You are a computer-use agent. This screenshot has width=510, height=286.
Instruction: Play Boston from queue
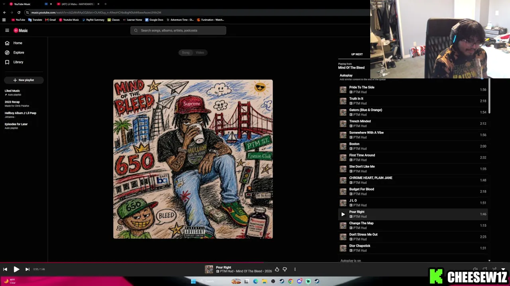413,146
